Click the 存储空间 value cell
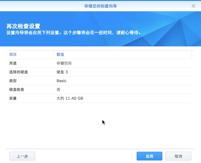This screenshot has height=163, width=201. pos(64,63)
